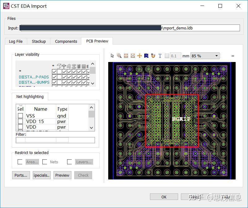The image size is (248, 208).
Task: Select the VDD_15 net checkbox
Action: [20, 121]
